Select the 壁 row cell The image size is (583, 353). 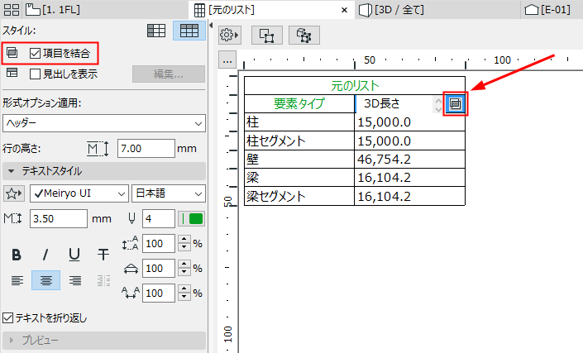(299, 160)
